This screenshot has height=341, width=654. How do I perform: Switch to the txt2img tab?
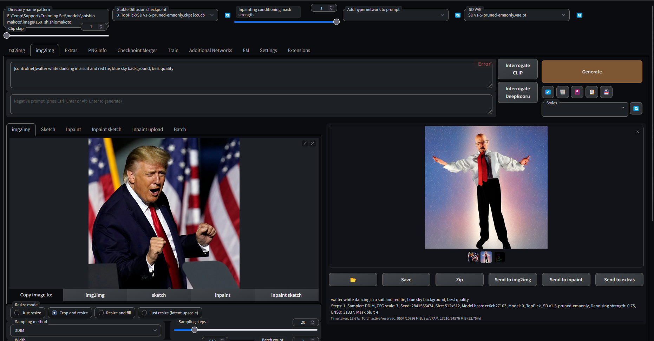(x=17, y=50)
